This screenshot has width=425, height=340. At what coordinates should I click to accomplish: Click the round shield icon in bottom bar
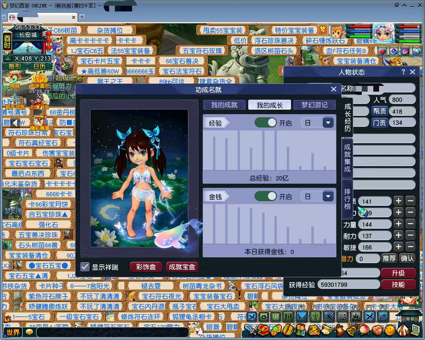288,330
